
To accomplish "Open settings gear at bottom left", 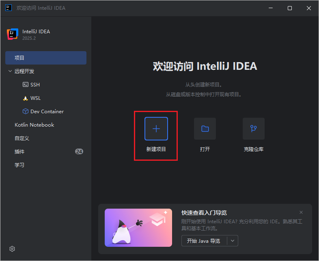I will [12, 249].
